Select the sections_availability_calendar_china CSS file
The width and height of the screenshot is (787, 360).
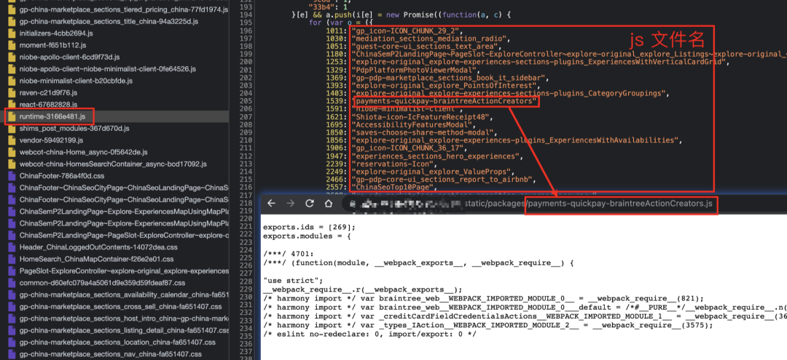[124, 295]
